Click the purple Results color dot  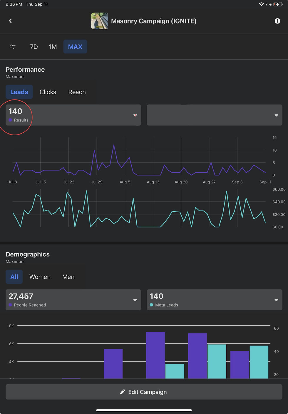point(10,120)
